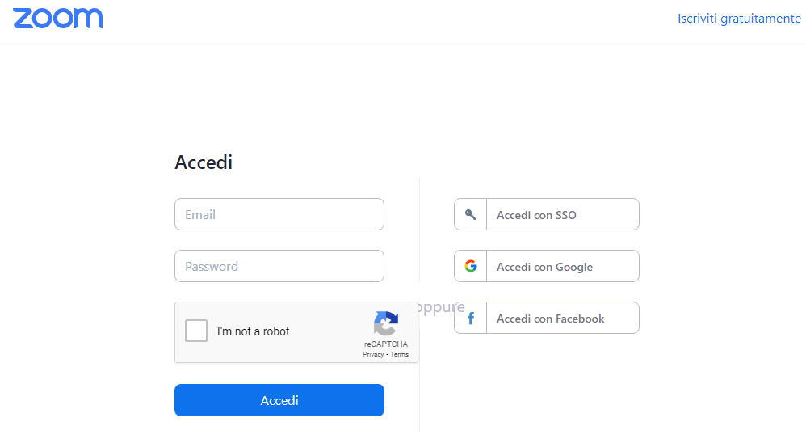Click the Facebook "f" logo icon

(x=471, y=319)
